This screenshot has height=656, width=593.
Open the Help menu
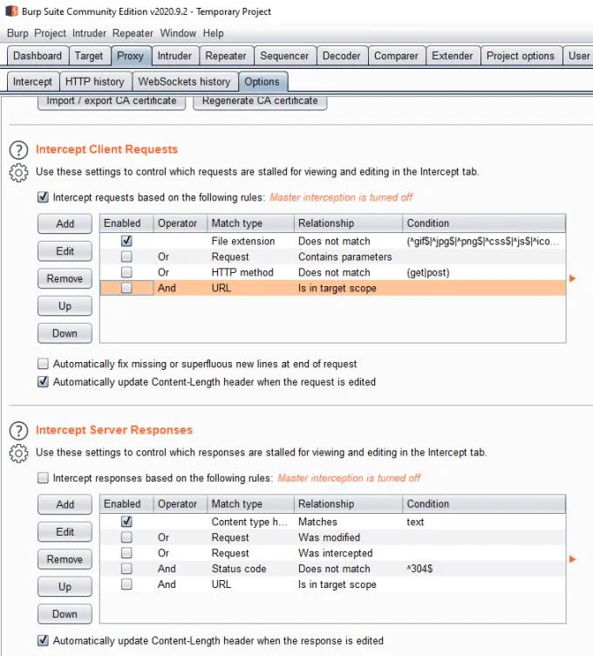coord(214,33)
